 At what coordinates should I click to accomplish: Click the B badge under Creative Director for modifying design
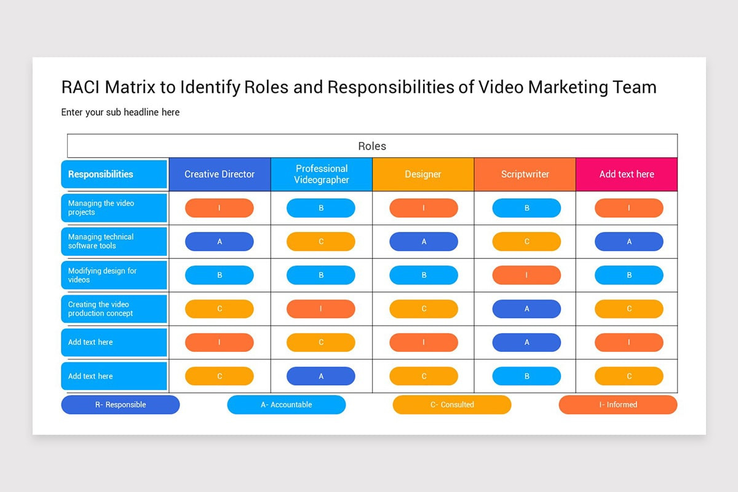click(x=220, y=275)
